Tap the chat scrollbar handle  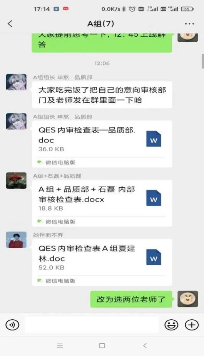tap(202, 61)
